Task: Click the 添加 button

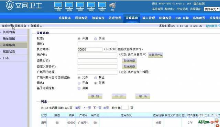Action: (95, 96)
